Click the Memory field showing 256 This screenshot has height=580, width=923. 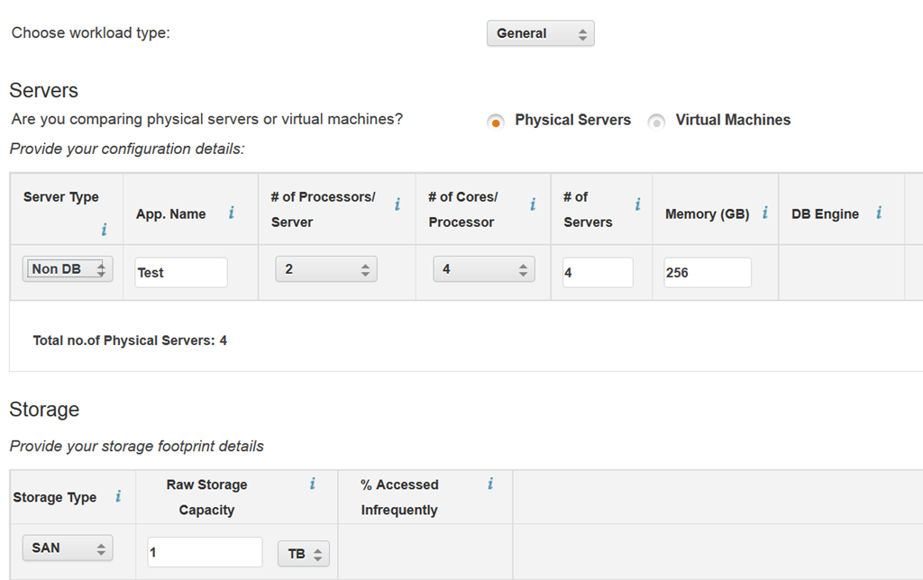(x=707, y=273)
